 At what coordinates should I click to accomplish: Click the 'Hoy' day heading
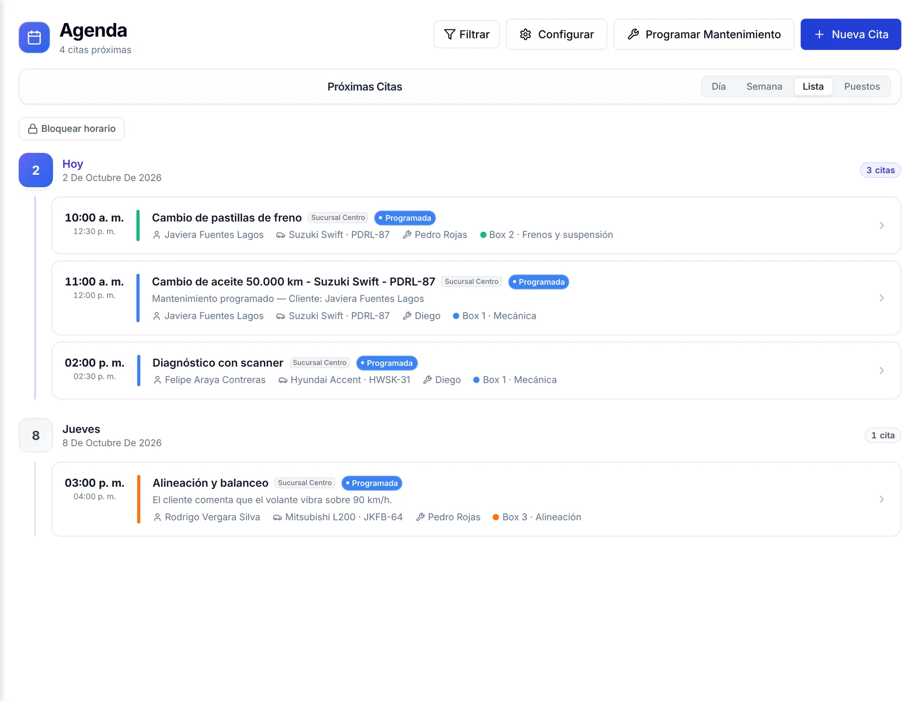click(x=72, y=164)
